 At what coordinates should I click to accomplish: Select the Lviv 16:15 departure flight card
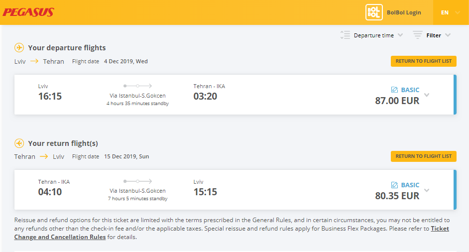[235, 95]
